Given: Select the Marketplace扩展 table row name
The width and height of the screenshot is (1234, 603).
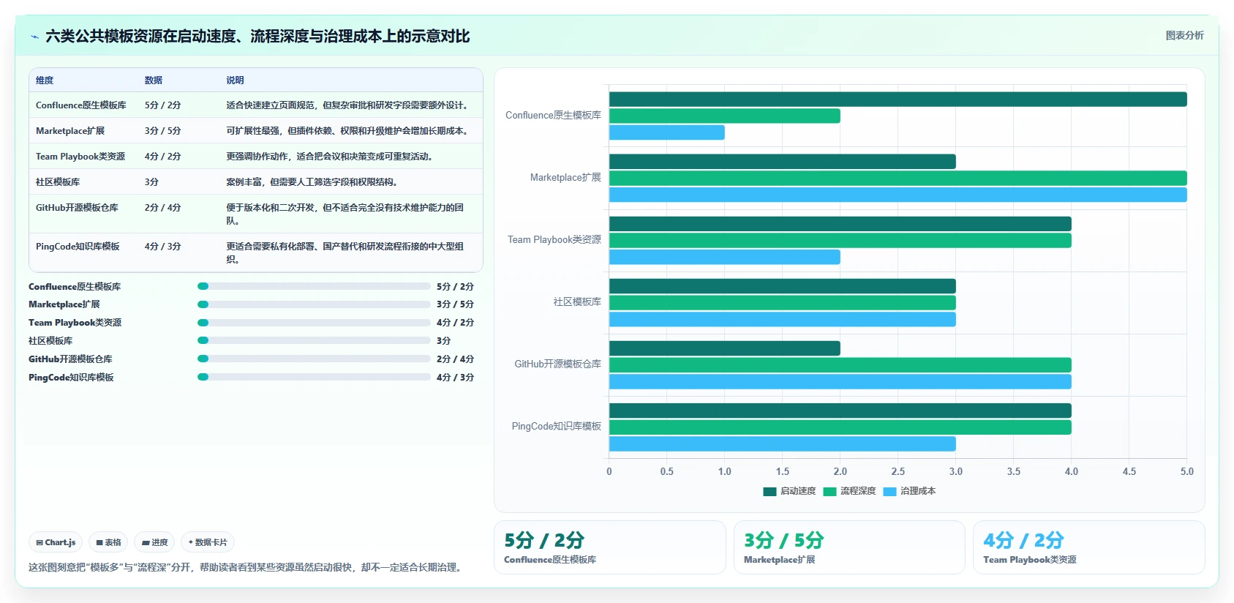Looking at the screenshot, I should coord(70,131).
